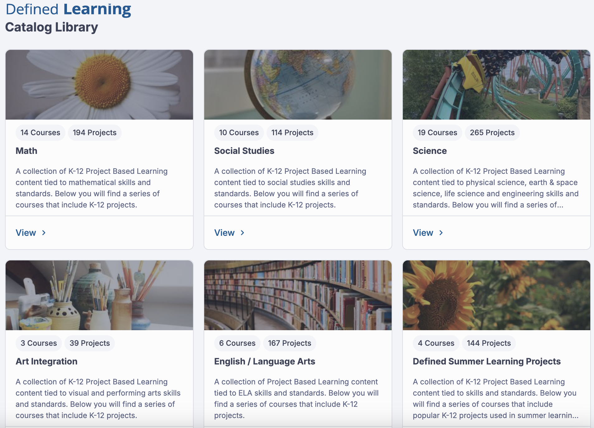The width and height of the screenshot is (594, 428).
Task: Open the English Language Arts library thumbnail
Action: click(298, 295)
